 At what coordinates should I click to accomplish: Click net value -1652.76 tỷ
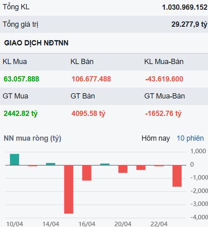click(x=163, y=113)
